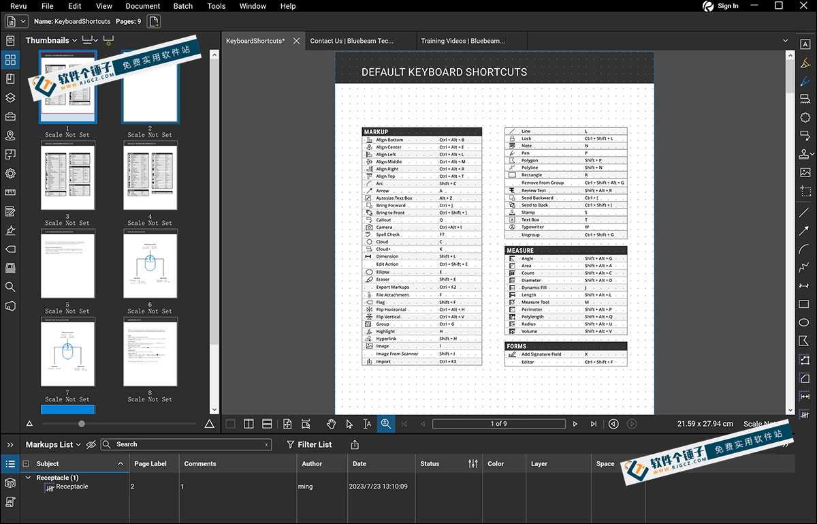Open the Thumbnails panel icon in left sidebar
The image size is (817, 524).
point(10,60)
